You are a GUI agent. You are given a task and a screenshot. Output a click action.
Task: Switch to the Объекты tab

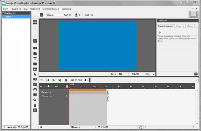(180, 26)
